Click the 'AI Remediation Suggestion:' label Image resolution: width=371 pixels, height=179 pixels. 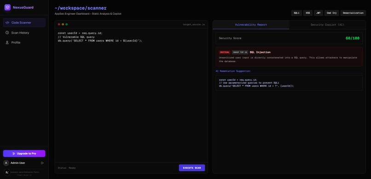click(x=233, y=71)
